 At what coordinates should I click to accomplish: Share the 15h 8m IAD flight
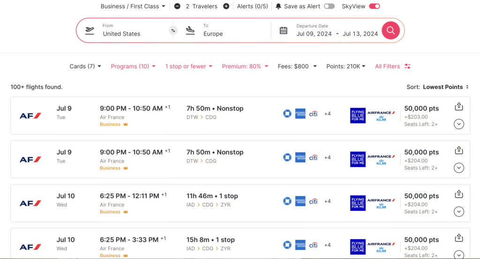coord(458,237)
